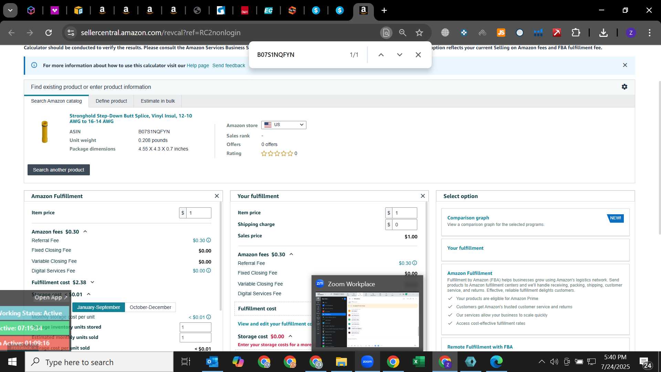This screenshot has width=661, height=372.
Task: Open the site information icon in address bar
Action: click(71, 33)
